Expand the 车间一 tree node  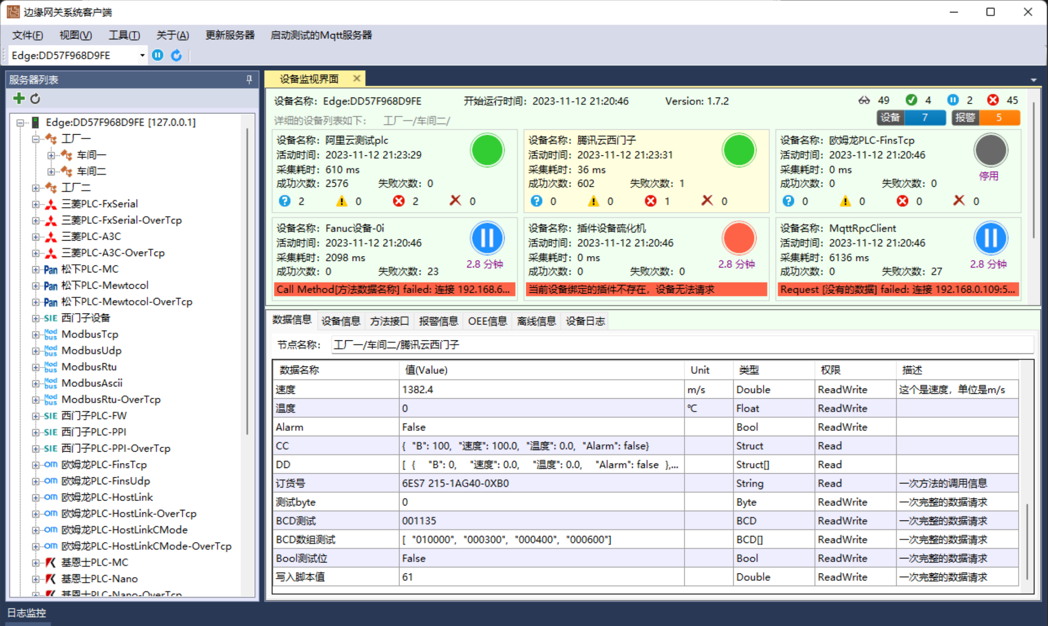51,155
